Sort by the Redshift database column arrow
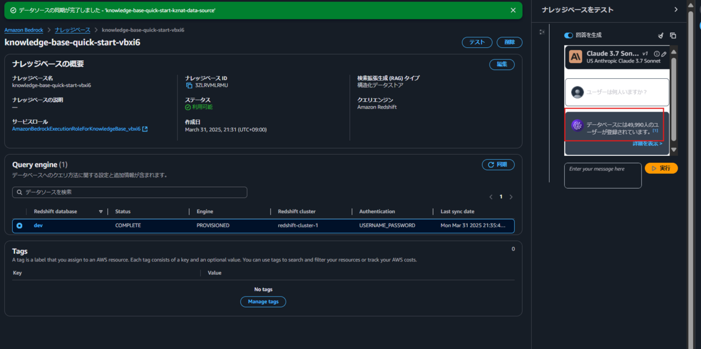Image resolution: width=701 pixels, height=349 pixels. coord(100,211)
